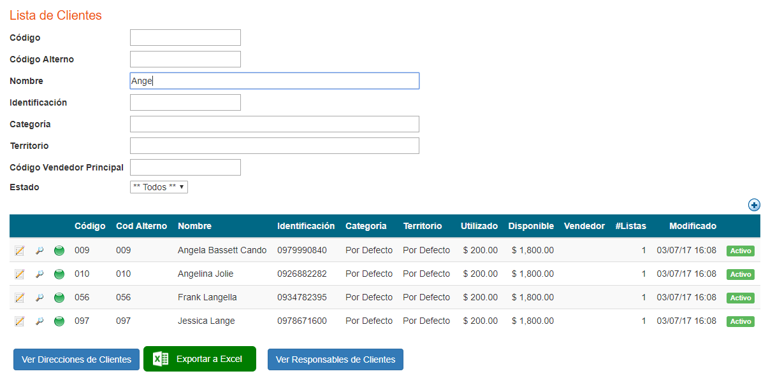Click the Activo badge for Frank Langella

[741, 298]
